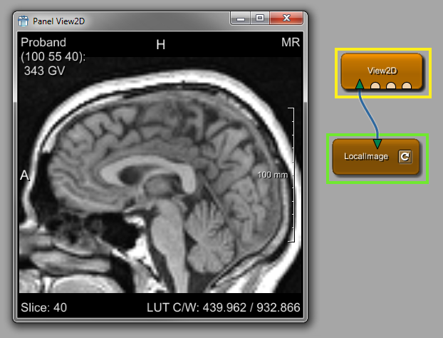Click the LocalImage output triangle connector
This screenshot has height=338, width=443.
tap(377, 145)
